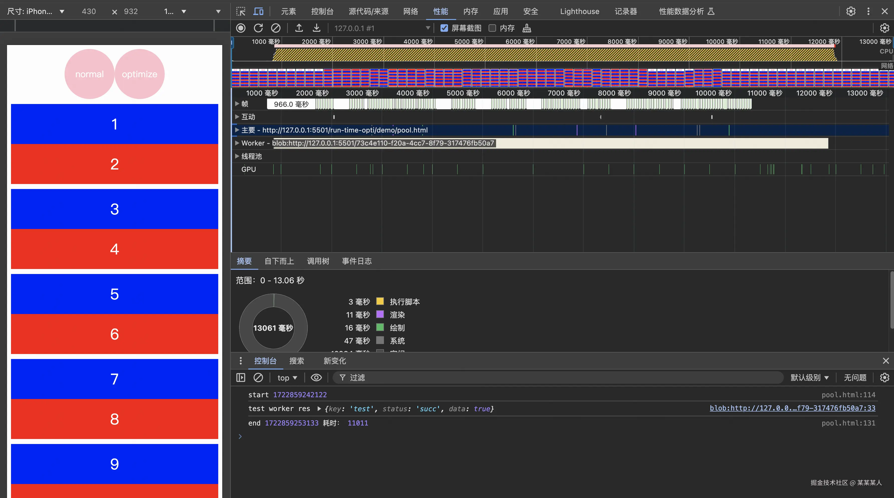The height and width of the screenshot is (498, 894).
Task: Expand the 帧 frames track
Action: [x=237, y=104]
